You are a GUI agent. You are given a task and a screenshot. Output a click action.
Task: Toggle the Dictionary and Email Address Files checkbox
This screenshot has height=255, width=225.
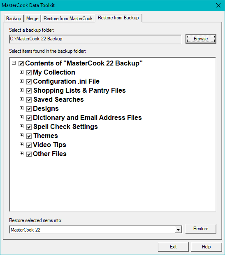[x=29, y=118]
